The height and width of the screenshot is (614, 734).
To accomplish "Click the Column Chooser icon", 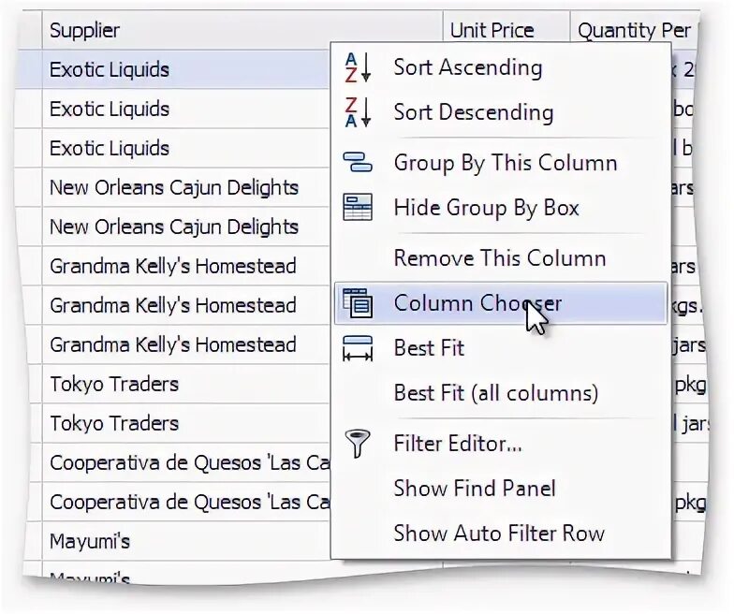I will pos(358,303).
